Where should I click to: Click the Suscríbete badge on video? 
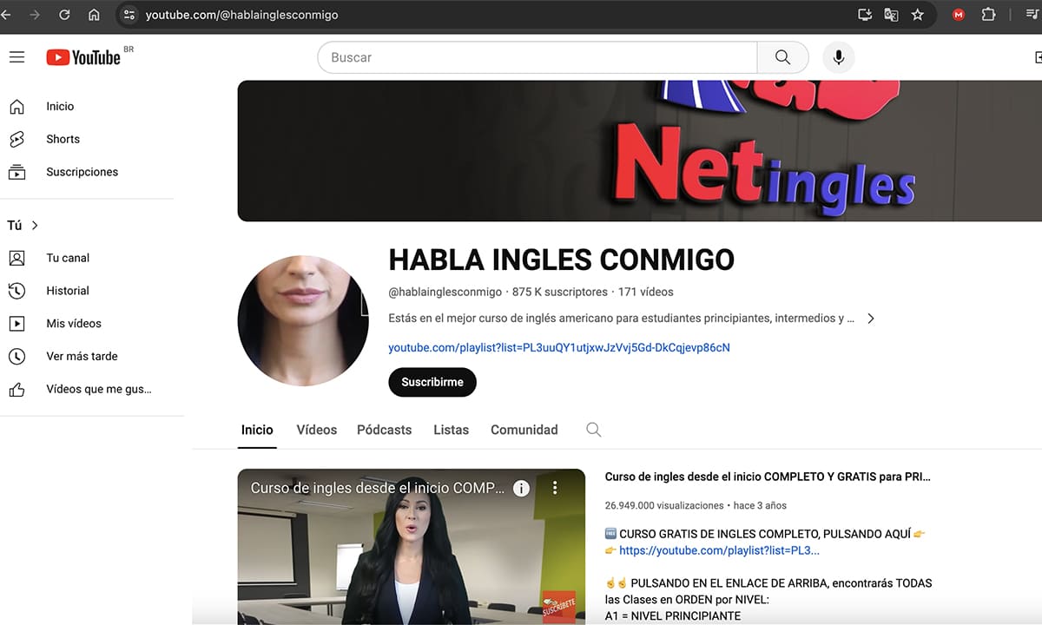[558, 605]
